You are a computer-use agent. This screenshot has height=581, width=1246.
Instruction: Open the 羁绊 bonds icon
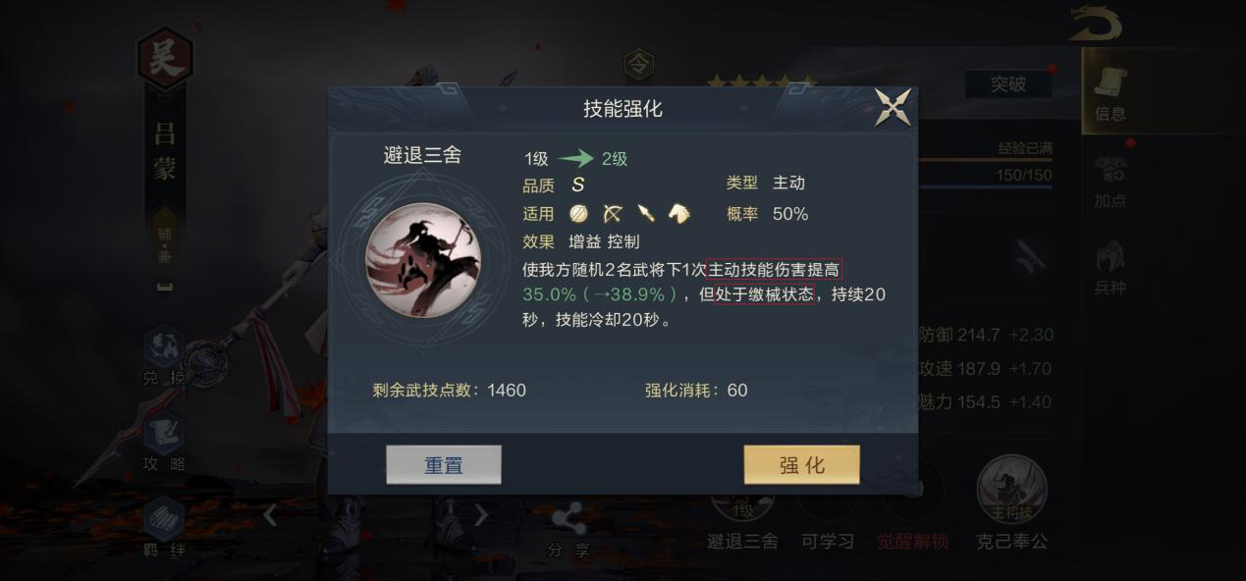[164, 530]
